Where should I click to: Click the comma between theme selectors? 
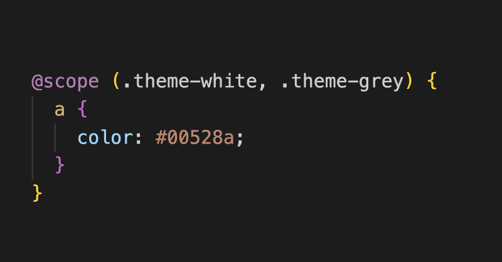point(262,85)
